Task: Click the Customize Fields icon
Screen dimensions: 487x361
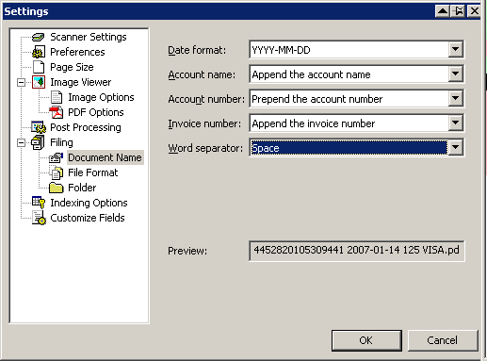Action: [39, 218]
